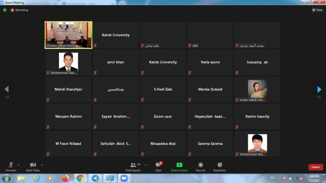The width and height of the screenshot is (326, 183).
Task: Click the Record button icon
Action: coord(201,165)
